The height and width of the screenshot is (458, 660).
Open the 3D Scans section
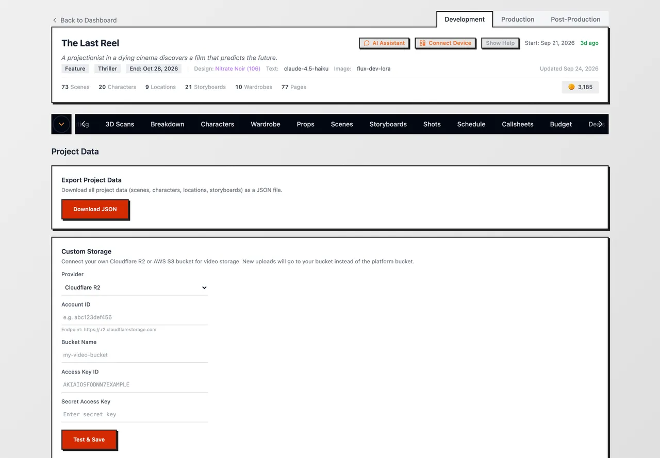pyautogui.click(x=120, y=124)
